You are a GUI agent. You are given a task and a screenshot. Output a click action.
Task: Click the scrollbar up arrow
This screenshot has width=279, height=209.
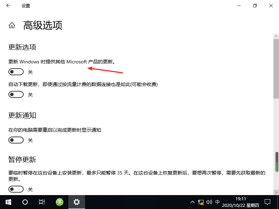276,36
